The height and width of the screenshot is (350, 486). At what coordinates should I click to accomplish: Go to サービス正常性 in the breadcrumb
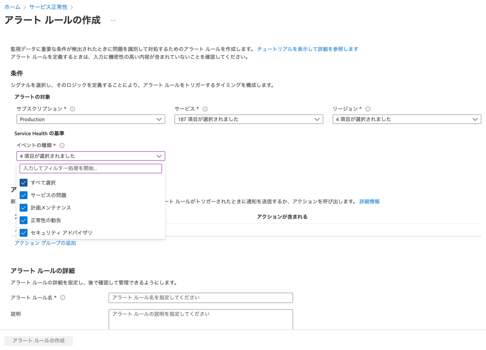(48, 7)
